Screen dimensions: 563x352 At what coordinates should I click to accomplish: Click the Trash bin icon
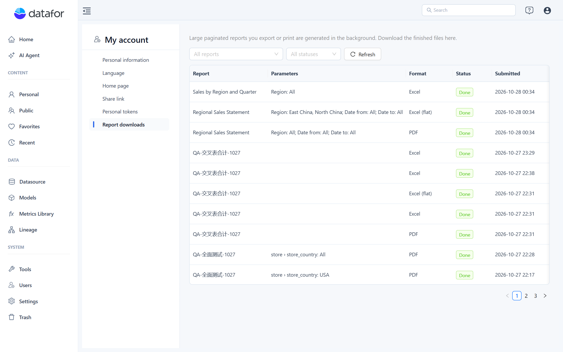[11, 317]
